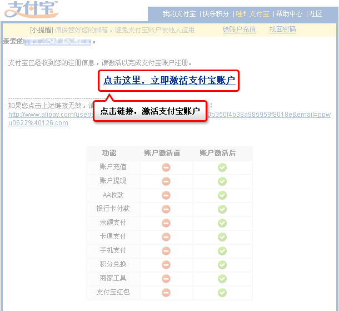
Task: Click the 支付宝红包 table row label
Action: click(113, 292)
